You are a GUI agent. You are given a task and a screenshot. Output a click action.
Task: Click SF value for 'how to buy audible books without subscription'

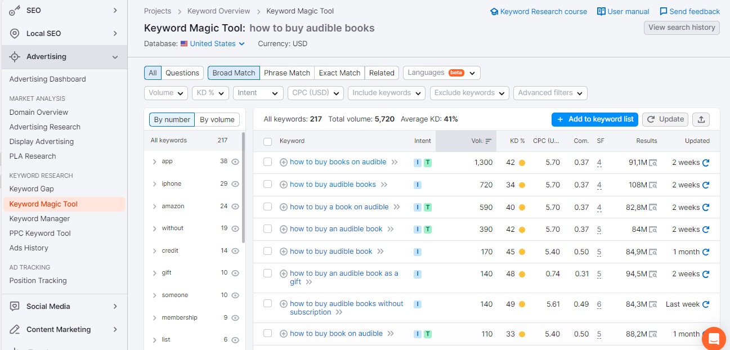pos(599,304)
